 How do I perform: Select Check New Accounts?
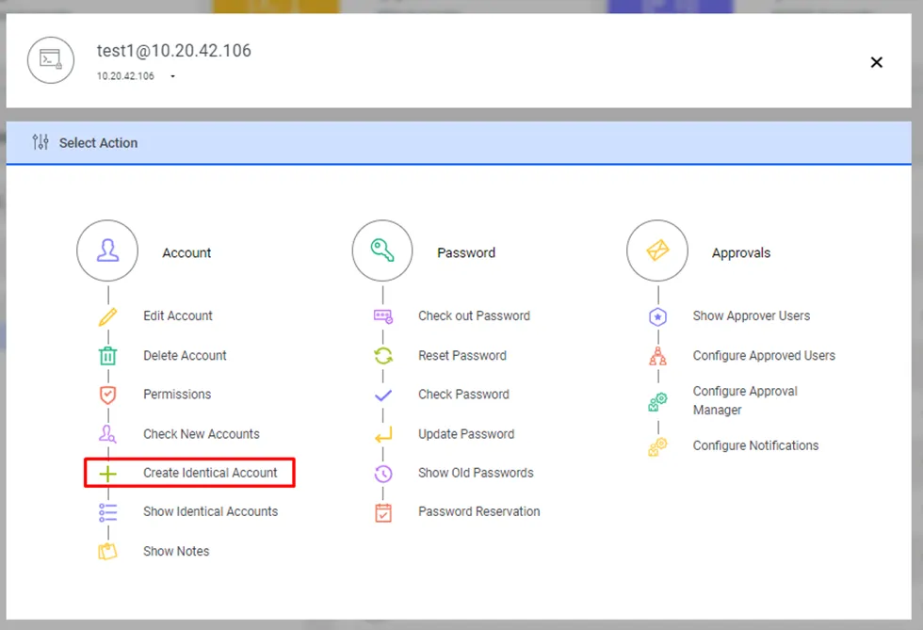click(x=202, y=434)
